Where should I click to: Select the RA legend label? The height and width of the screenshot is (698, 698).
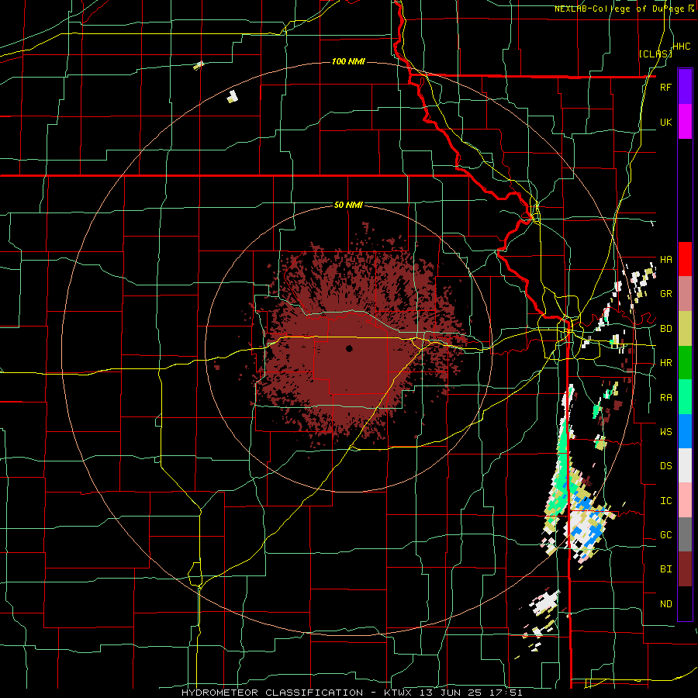[665, 397]
